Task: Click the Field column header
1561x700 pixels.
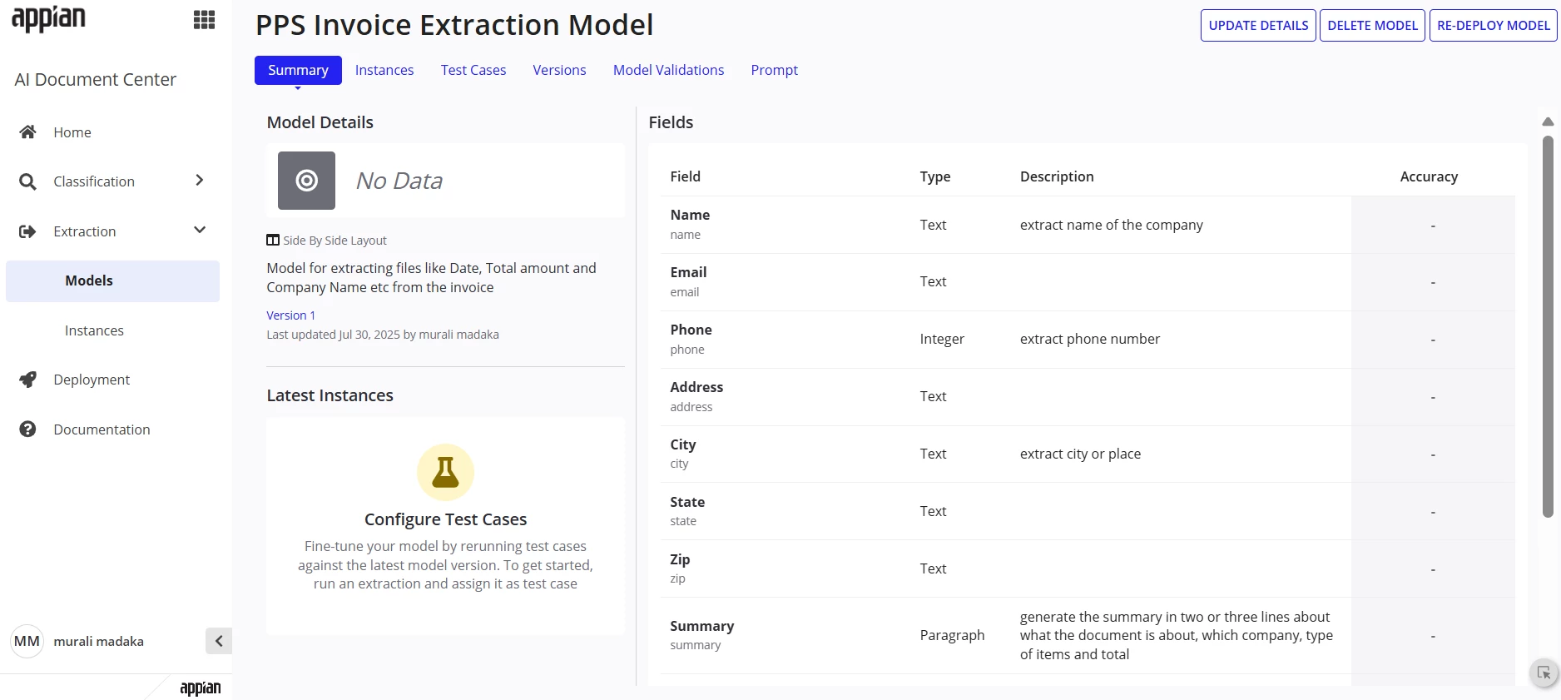Action: 686,176
